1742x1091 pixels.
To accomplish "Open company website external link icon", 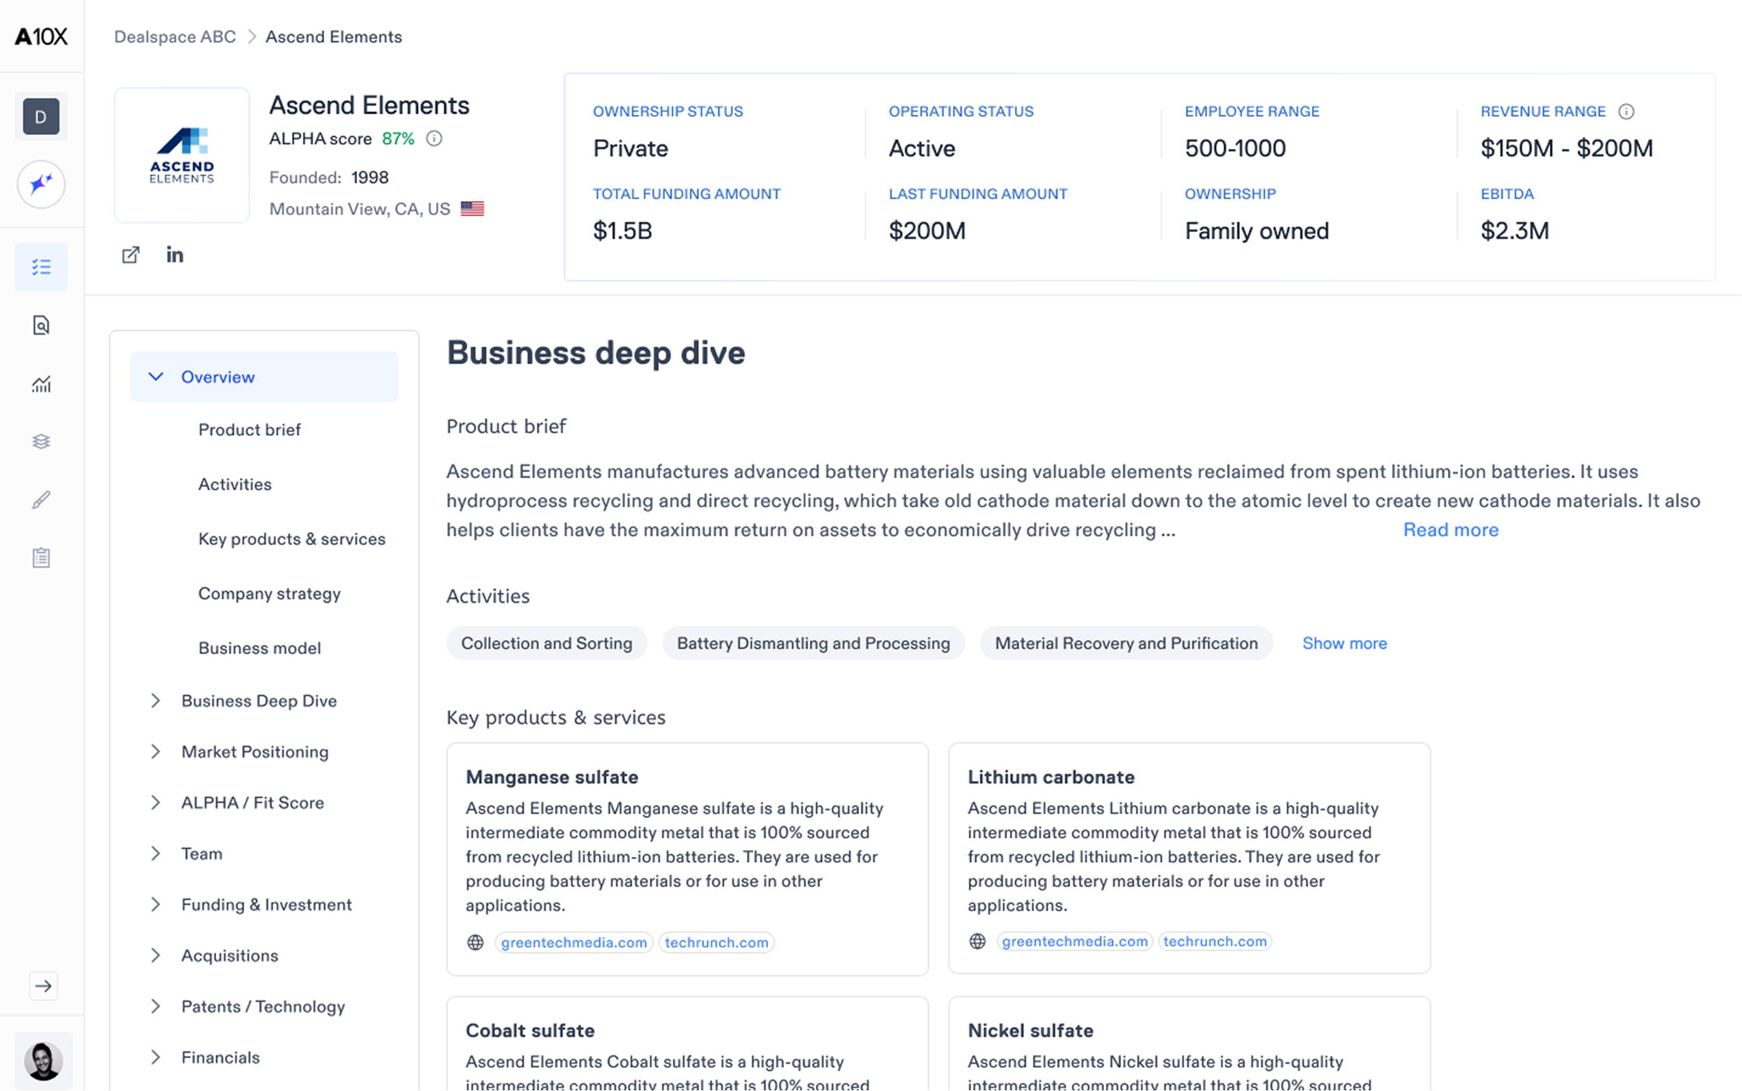I will pyautogui.click(x=131, y=254).
